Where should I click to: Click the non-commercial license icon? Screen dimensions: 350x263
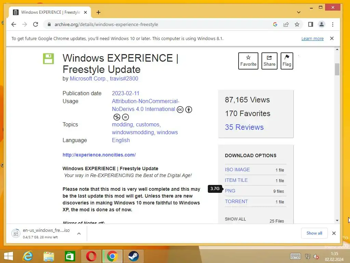(117, 117)
